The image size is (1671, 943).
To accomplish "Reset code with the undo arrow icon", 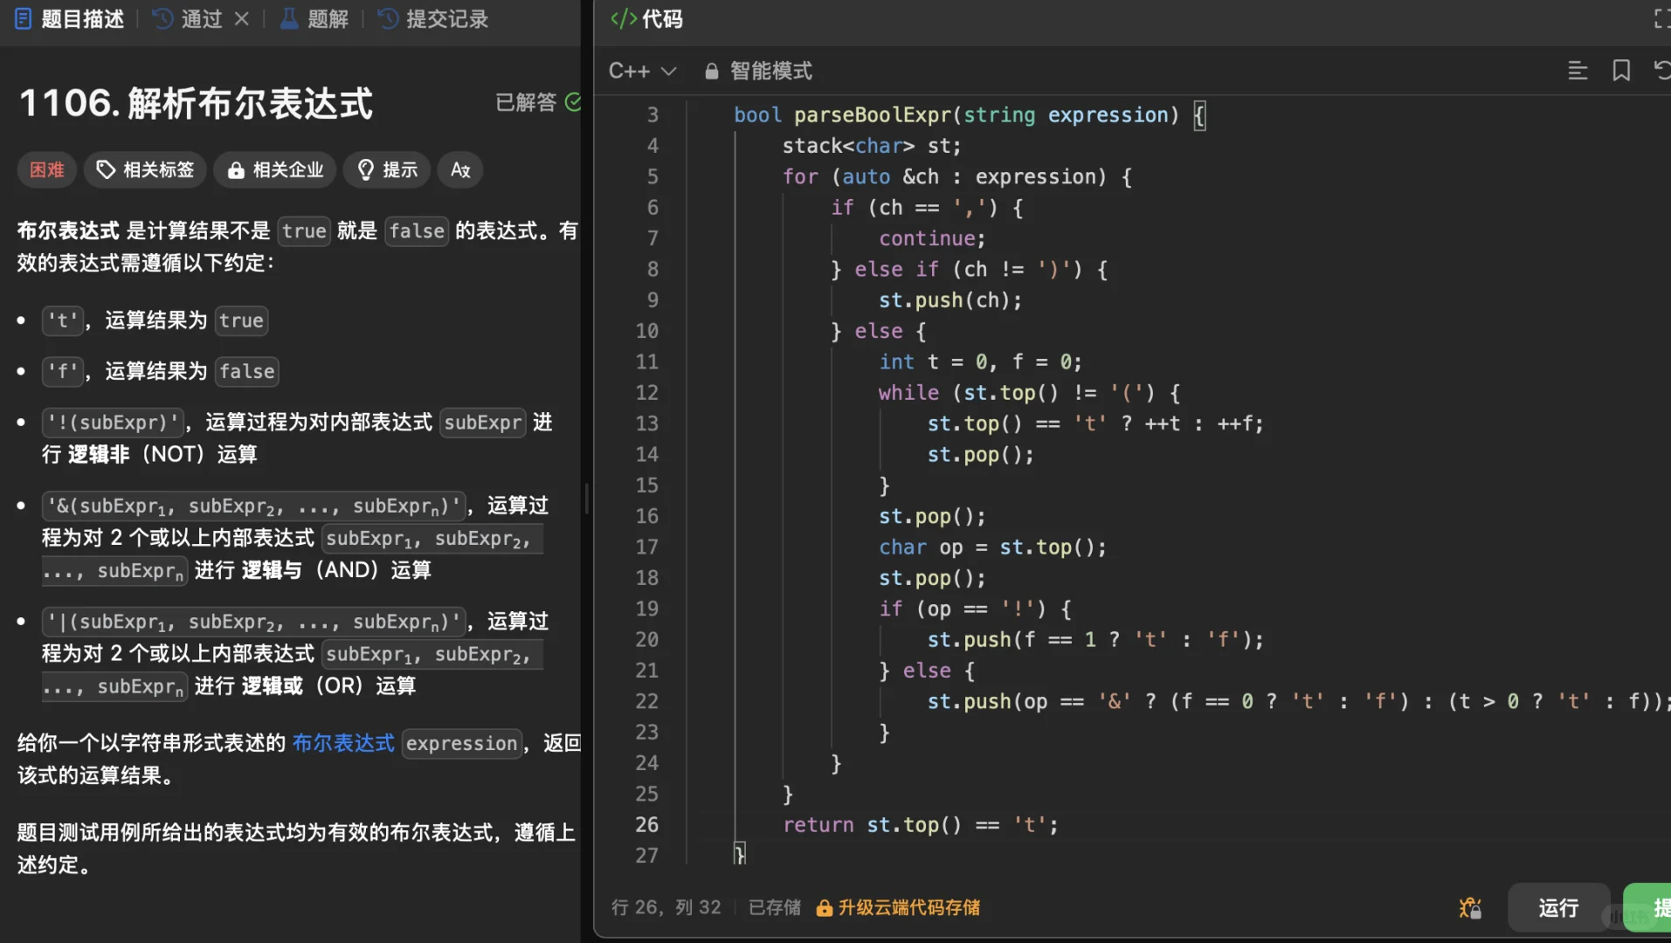I will tap(1661, 71).
